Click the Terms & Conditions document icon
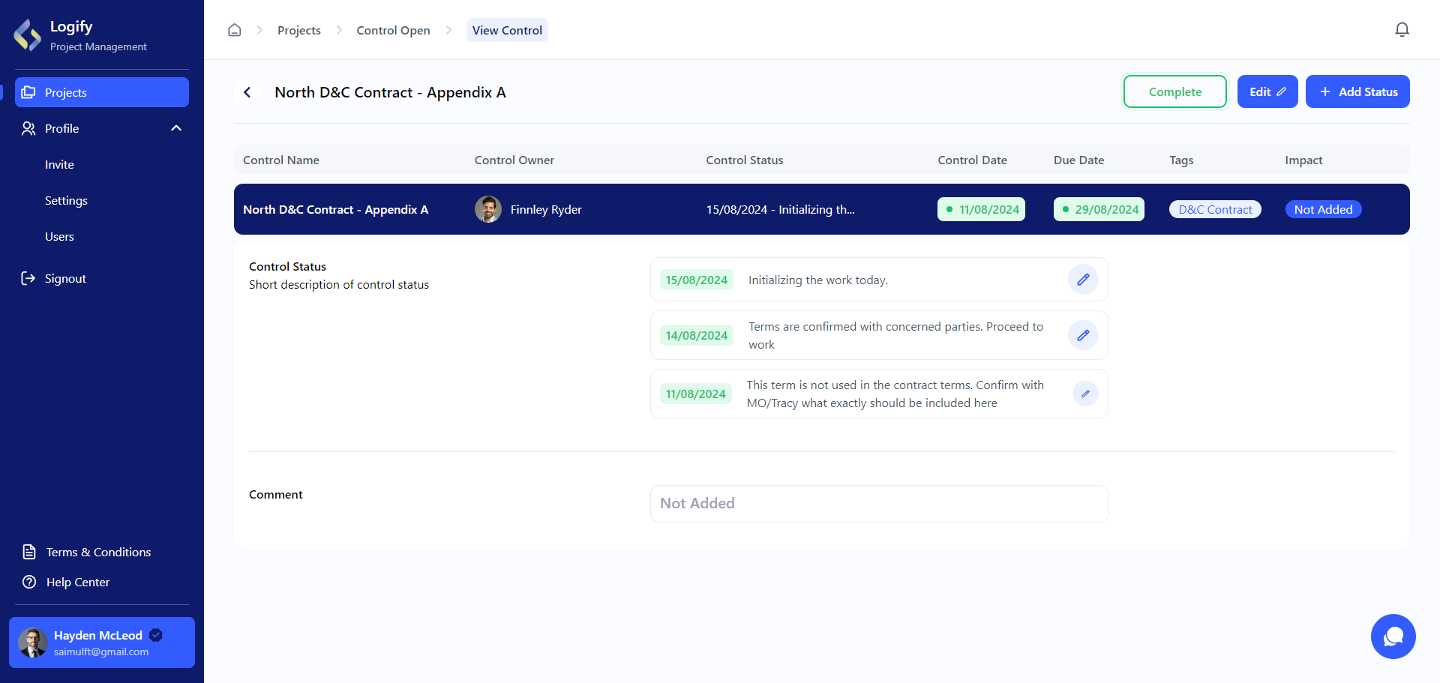Image resolution: width=1440 pixels, height=683 pixels. point(29,552)
